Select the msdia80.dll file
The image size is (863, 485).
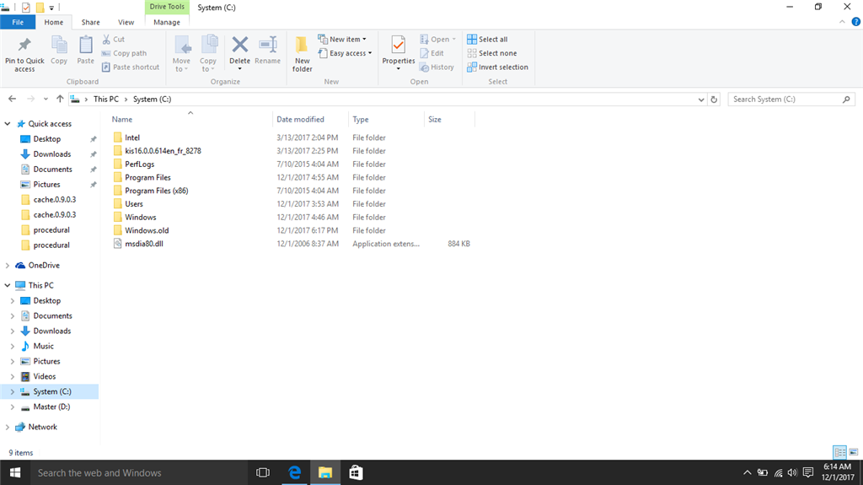143,244
